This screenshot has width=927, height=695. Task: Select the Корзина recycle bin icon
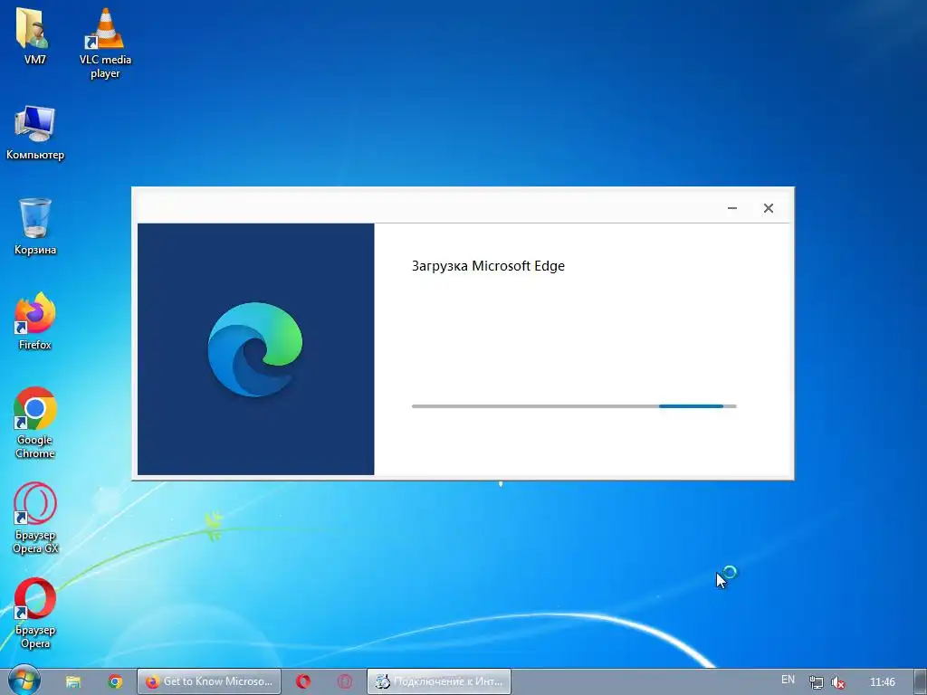pyautogui.click(x=35, y=226)
